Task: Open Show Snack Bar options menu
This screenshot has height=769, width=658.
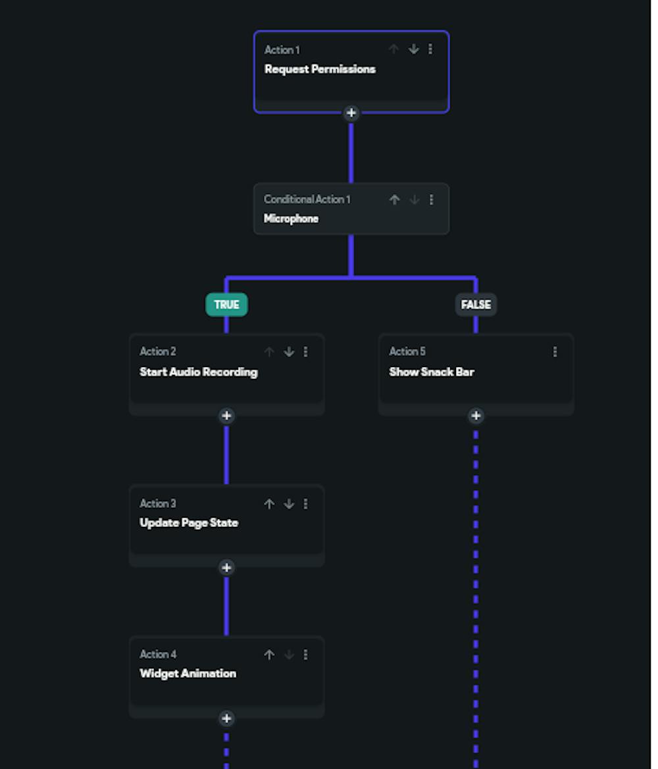Action: [x=555, y=352]
